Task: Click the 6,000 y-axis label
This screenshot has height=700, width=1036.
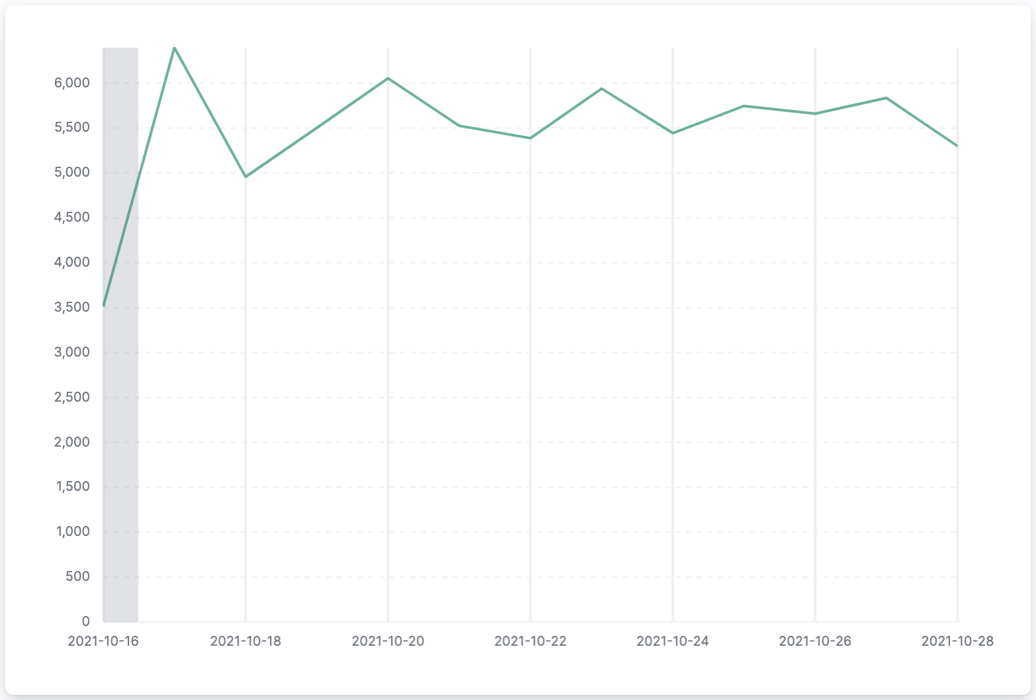Action: 71,83
